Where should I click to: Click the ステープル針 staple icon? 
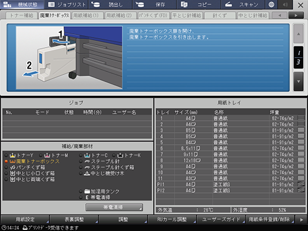87,161
